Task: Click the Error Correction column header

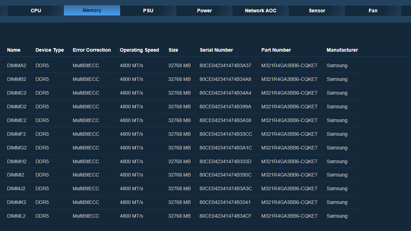Action: click(92, 50)
